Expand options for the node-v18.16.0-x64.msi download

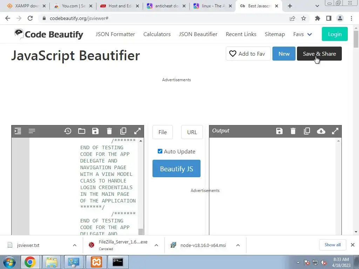click(x=238, y=245)
